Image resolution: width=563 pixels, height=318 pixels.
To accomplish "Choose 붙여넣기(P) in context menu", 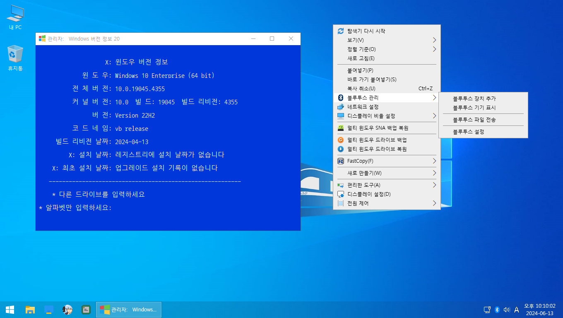I will (387, 70).
